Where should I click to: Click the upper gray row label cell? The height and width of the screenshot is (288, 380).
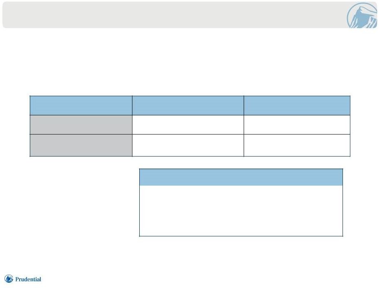coord(81,125)
